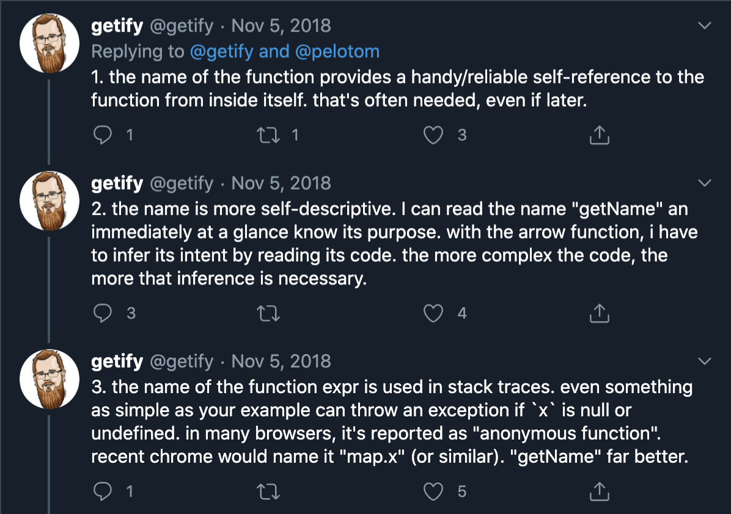Share the tweet about self-reference
Image resolution: width=731 pixels, height=514 pixels.
[x=599, y=135]
